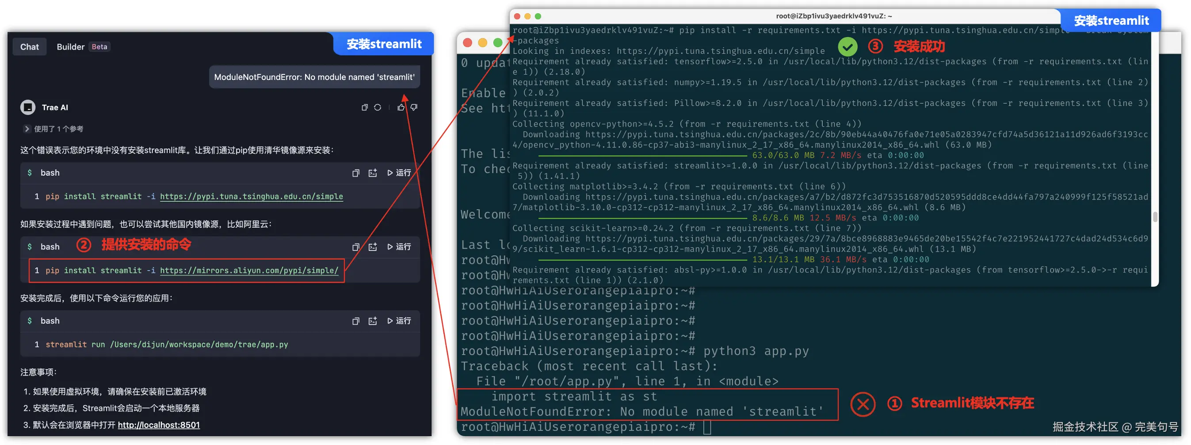Copy the Trae AI response
This screenshot has height=445, width=1191.
click(364, 108)
